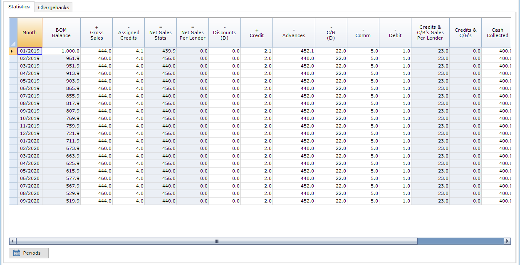
Task: Sort by the Month column header
Action: pyautogui.click(x=30, y=32)
